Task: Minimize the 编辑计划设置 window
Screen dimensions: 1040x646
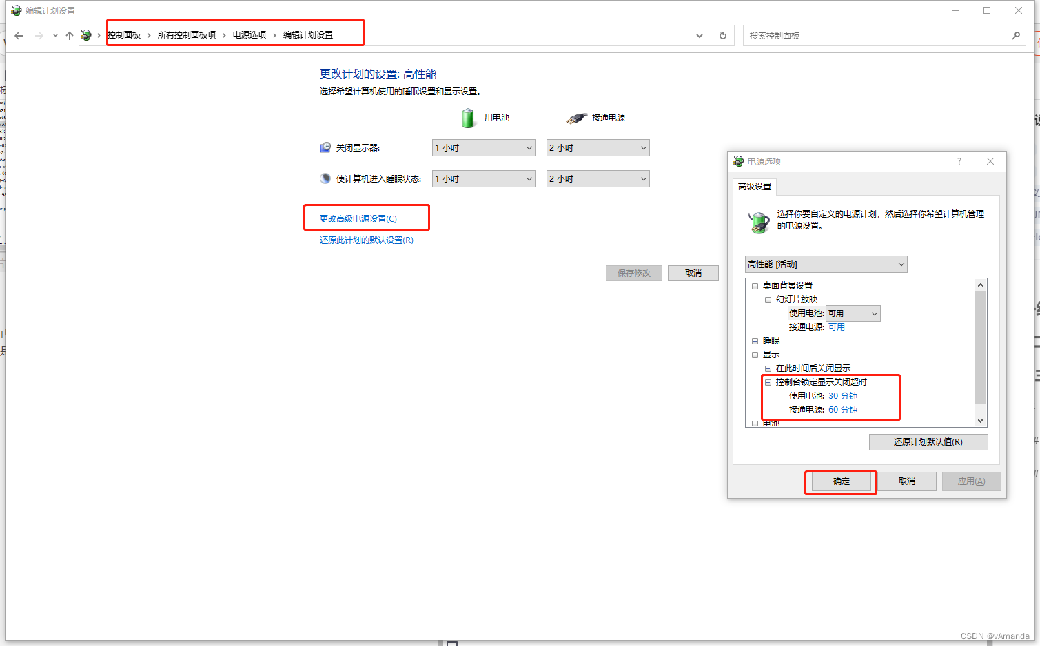Action: 956,10
